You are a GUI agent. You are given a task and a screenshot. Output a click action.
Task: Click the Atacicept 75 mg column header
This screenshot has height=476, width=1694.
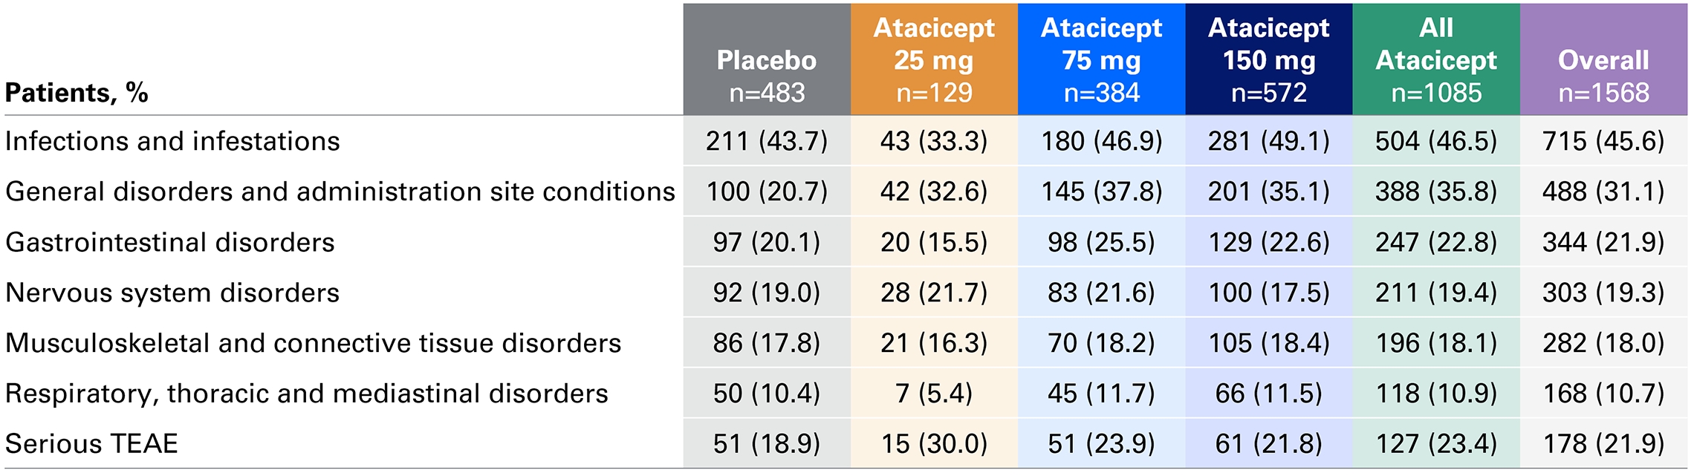point(1101,61)
